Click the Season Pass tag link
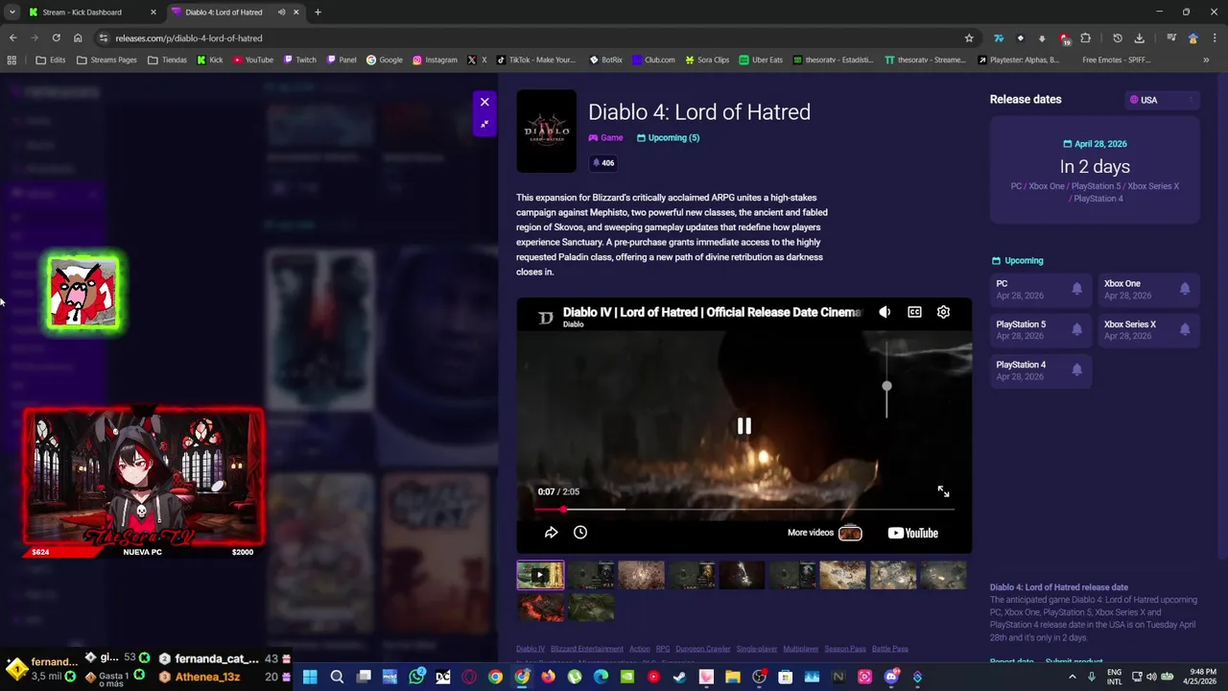The height and width of the screenshot is (691, 1228). click(845, 649)
